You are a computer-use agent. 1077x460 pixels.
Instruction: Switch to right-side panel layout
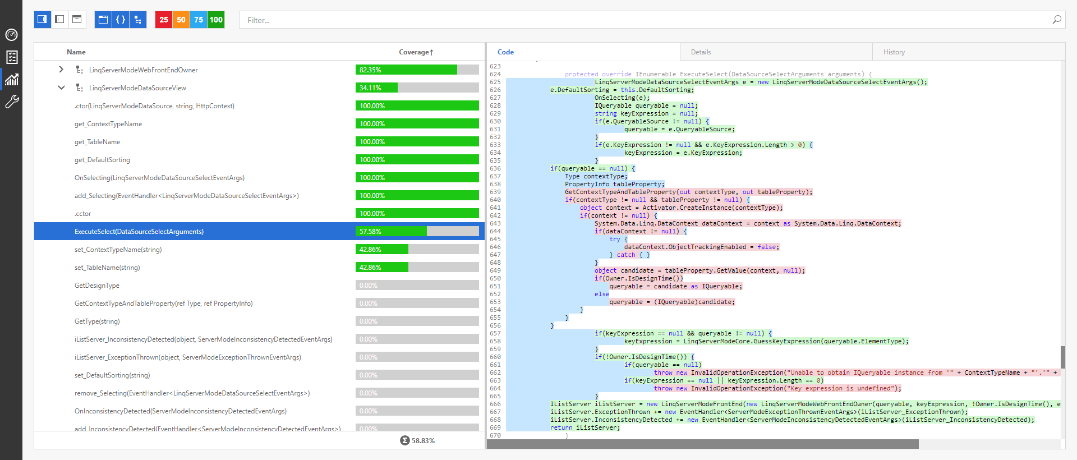(x=42, y=20)
